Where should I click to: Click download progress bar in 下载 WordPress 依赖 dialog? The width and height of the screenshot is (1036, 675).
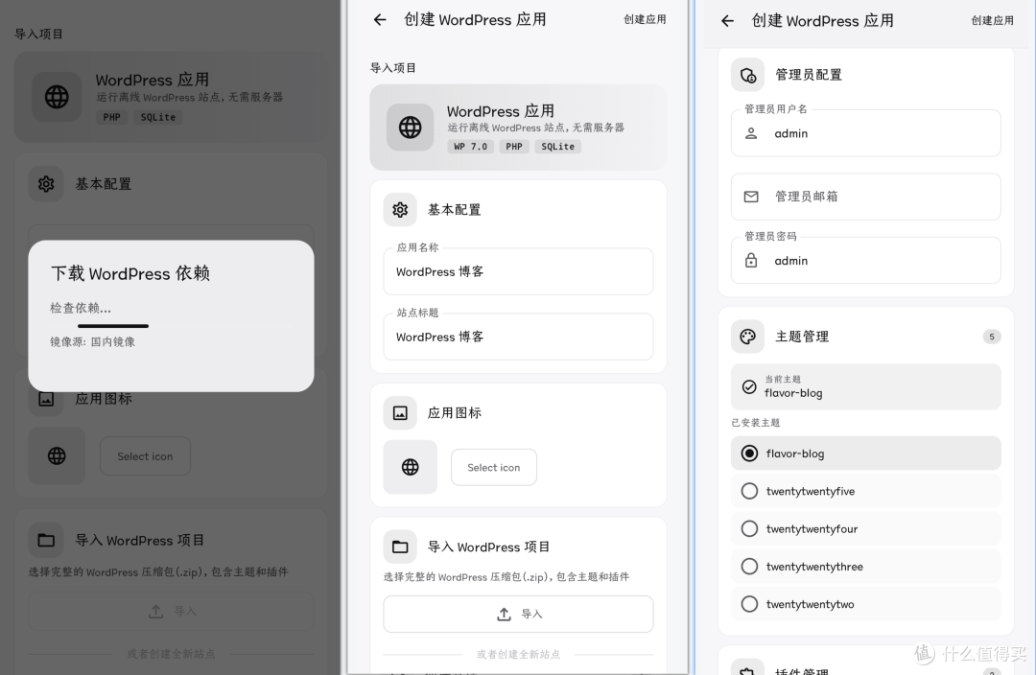coord(171,326)
